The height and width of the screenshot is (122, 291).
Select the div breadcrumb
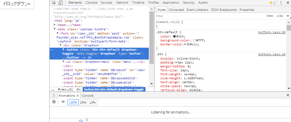point(79,89)
